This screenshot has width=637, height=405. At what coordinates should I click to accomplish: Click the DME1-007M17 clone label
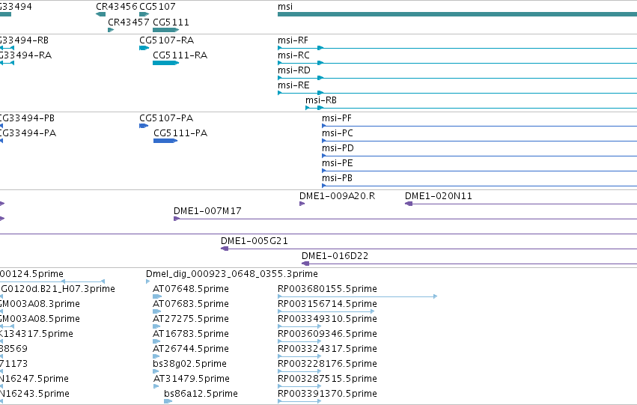207,211
